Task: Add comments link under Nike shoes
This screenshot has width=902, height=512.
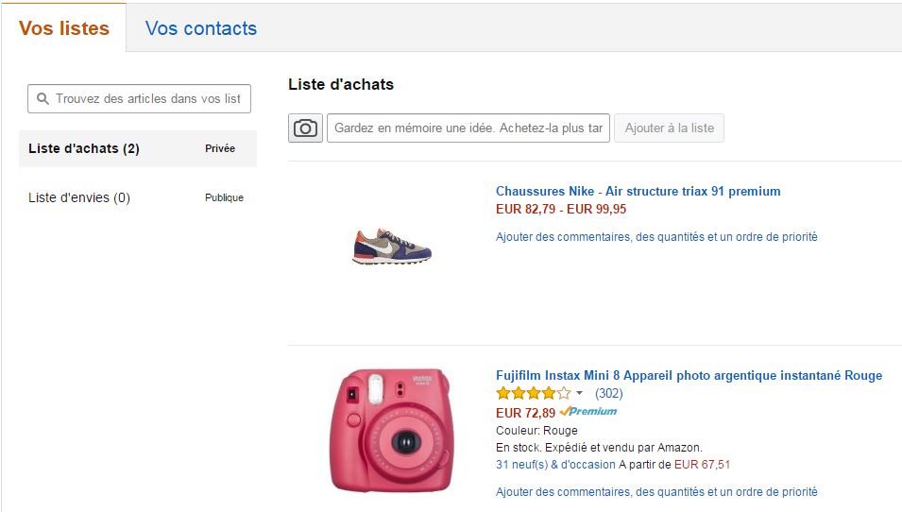Action: click(x=656, y=236)
